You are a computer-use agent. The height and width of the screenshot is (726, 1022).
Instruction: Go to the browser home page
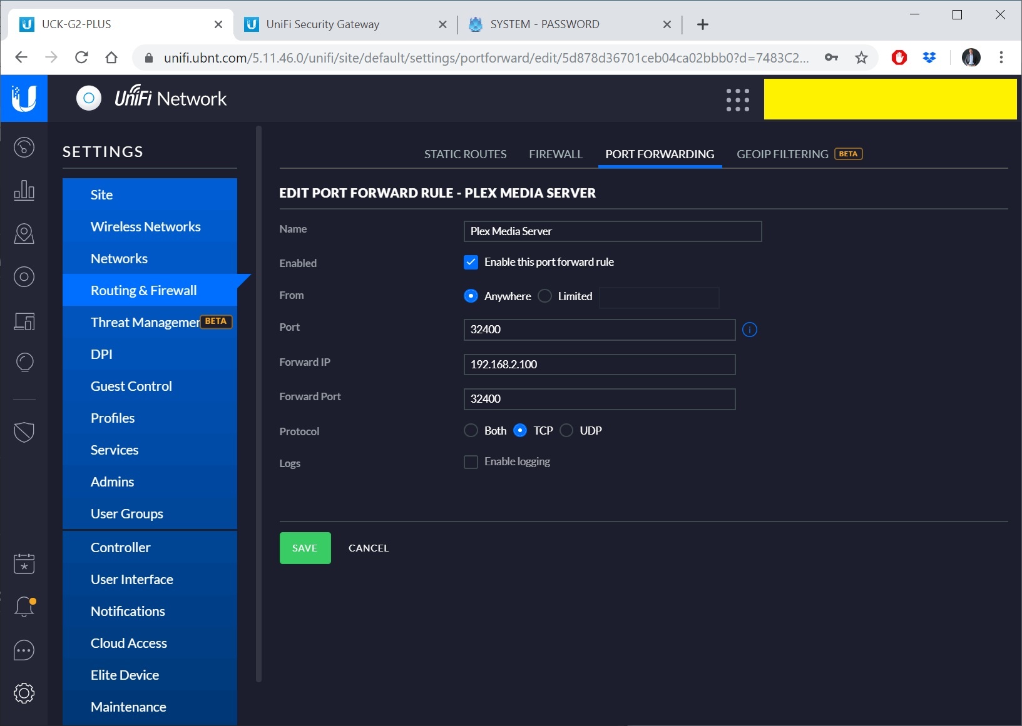pos(111,58)
